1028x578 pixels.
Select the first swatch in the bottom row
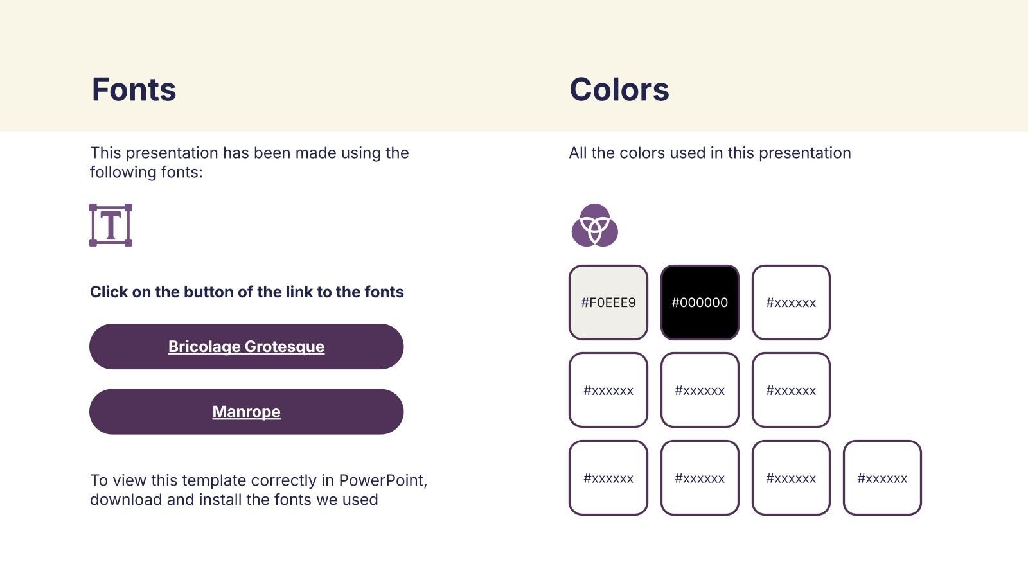pyautogui.click(x=608, y=478)
